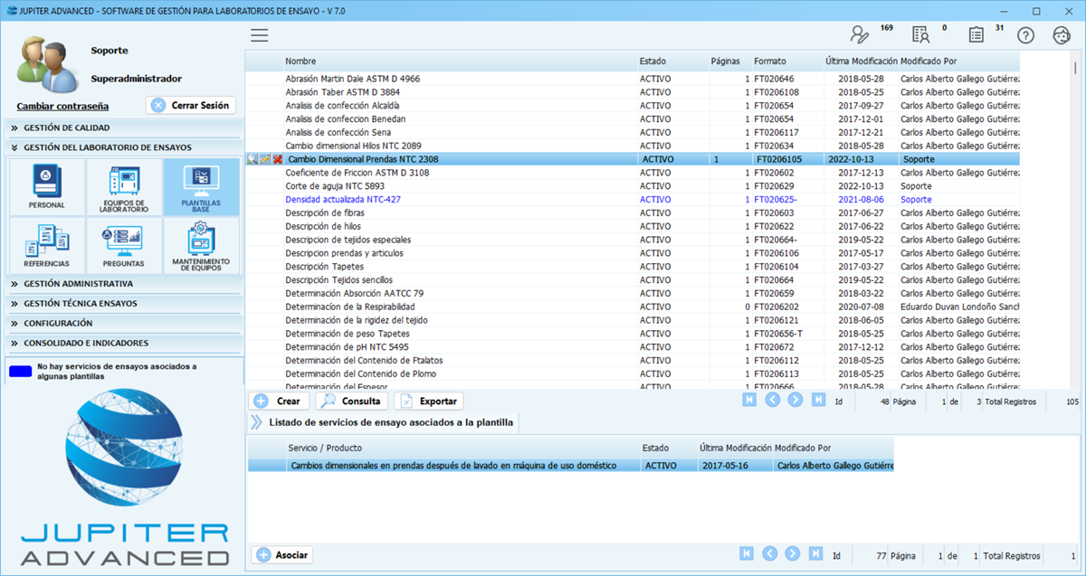Click the blue legend color swatch
This screenshot has height=576, width=1086.
19,371
